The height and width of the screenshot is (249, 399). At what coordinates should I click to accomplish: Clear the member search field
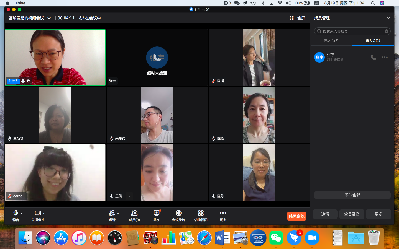[387, 31]
